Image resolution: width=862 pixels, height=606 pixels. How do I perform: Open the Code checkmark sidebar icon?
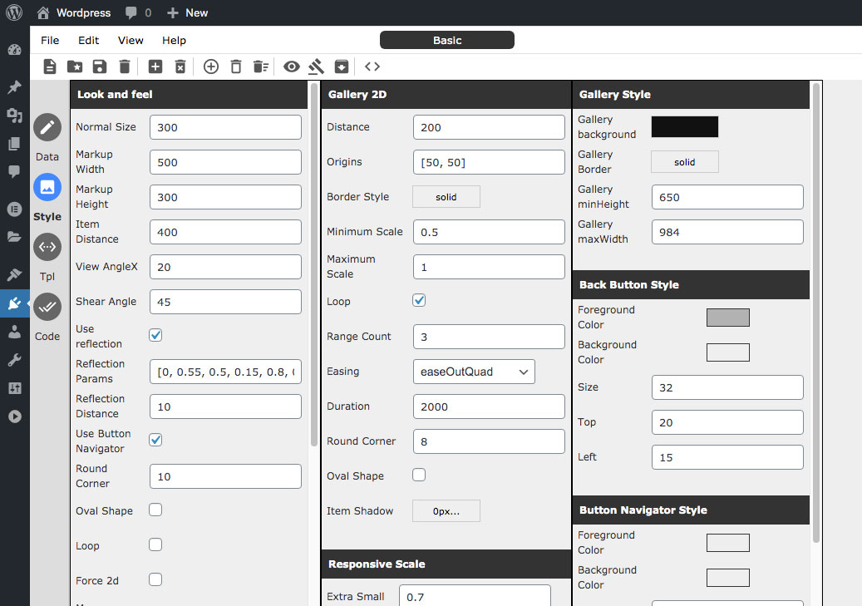click(47, 306)
